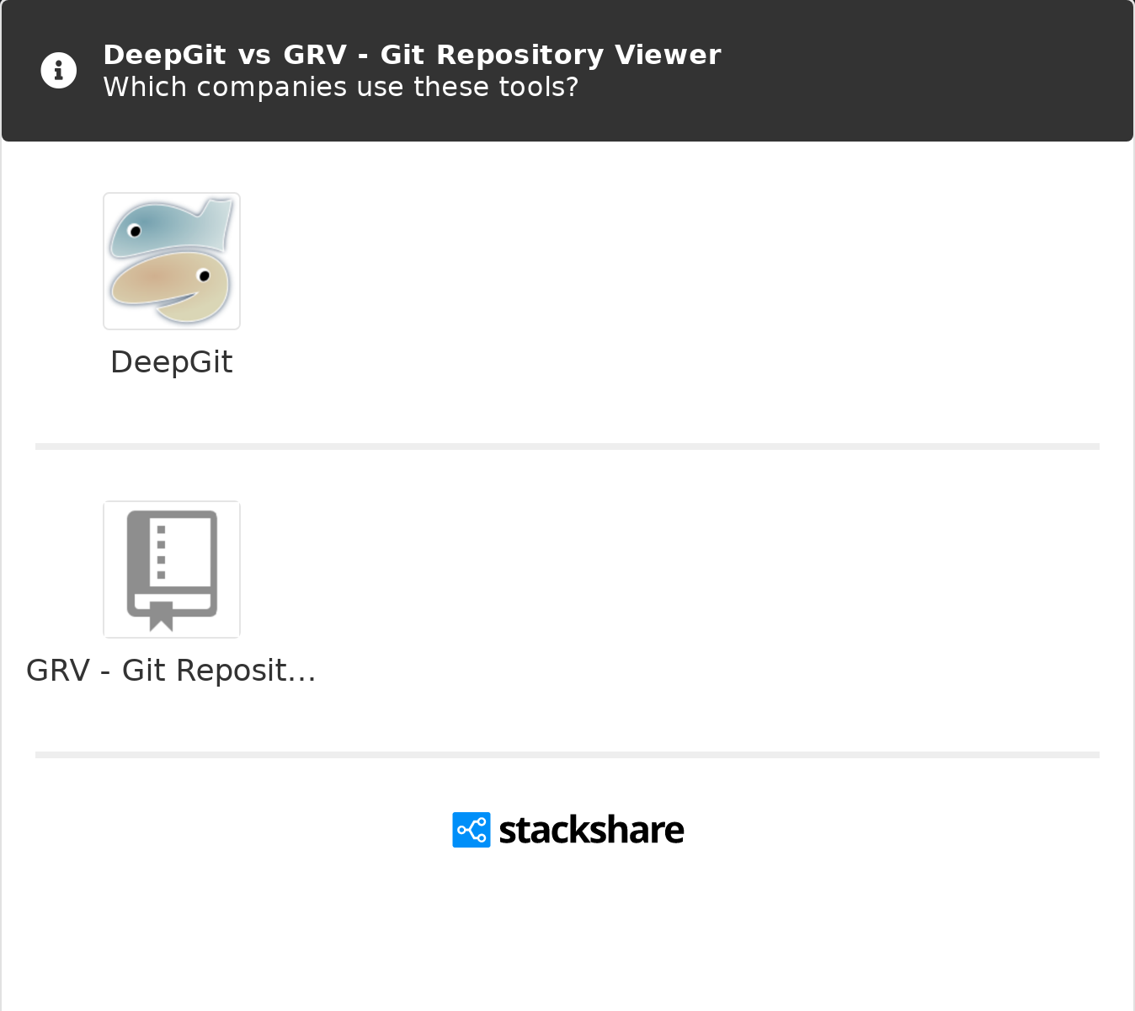Viewport: 1135px width, 1011px height.
Task: Click "Git Repository Viewer" in header title
Action: coord(551,55)
